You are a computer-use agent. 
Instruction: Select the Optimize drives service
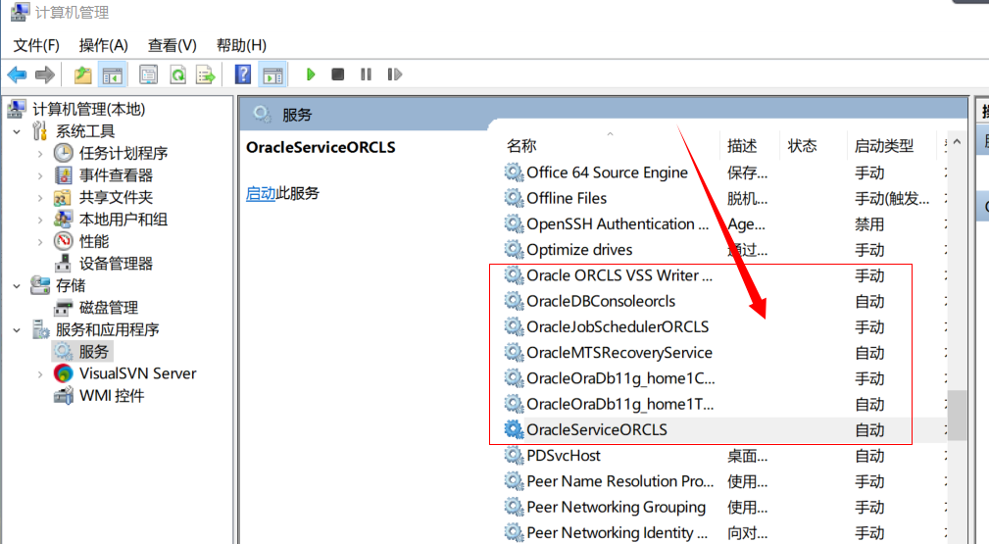(x=579, y=250)
